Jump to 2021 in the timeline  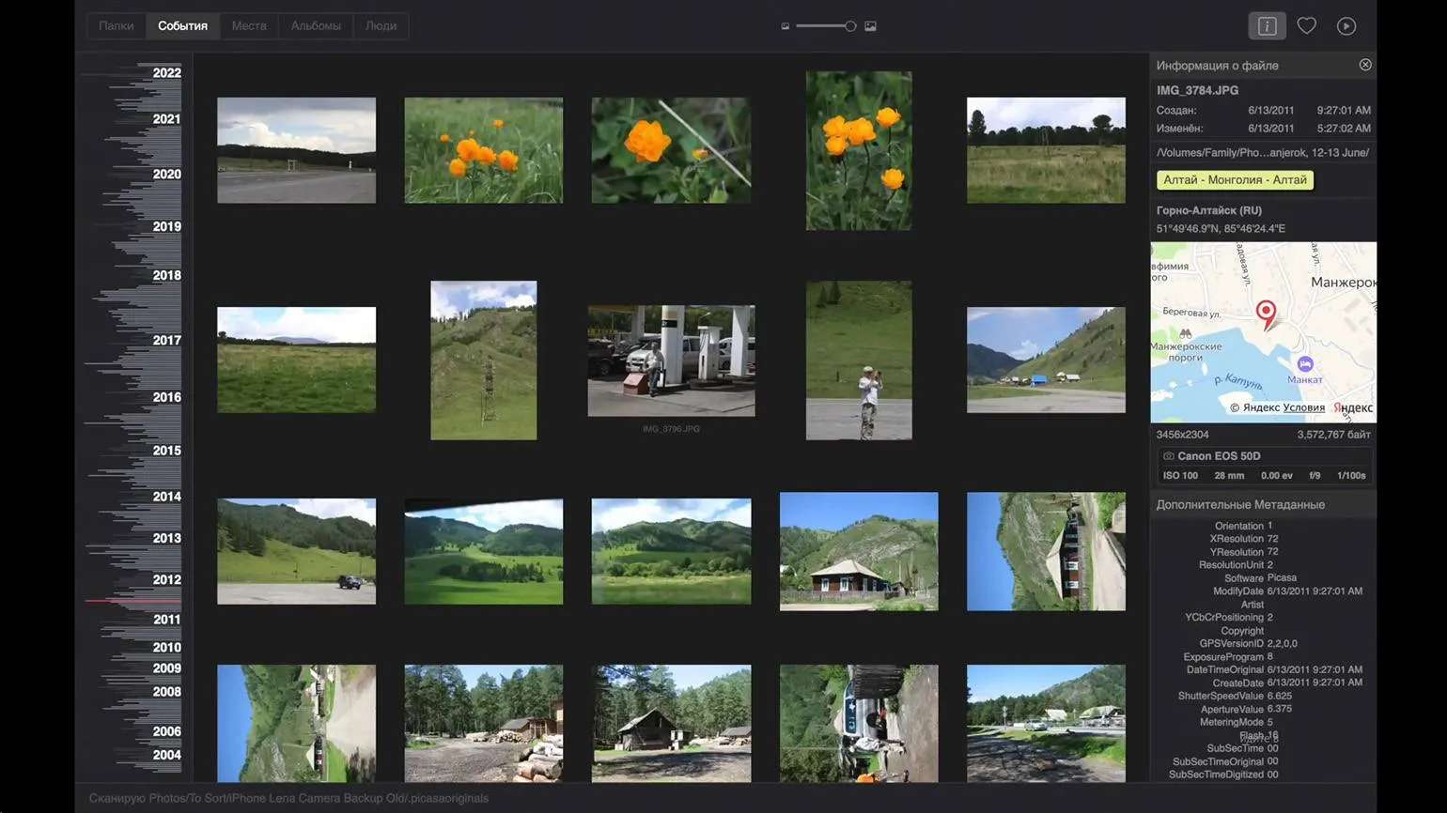[166, 119]
